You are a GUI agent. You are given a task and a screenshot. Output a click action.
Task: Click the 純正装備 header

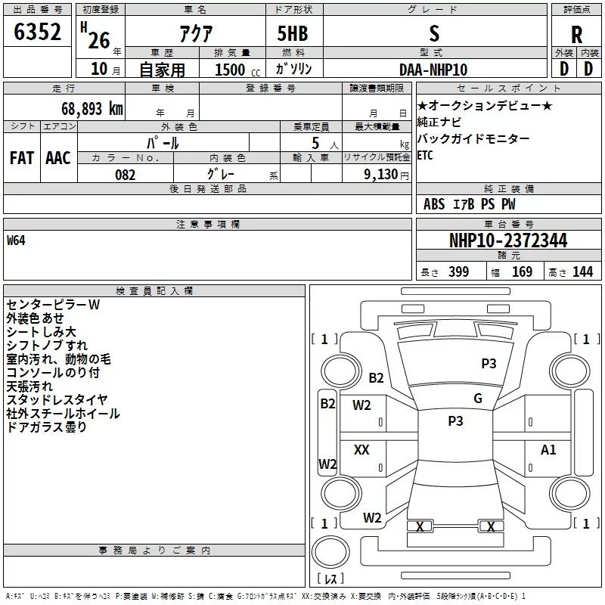(508, 188)
